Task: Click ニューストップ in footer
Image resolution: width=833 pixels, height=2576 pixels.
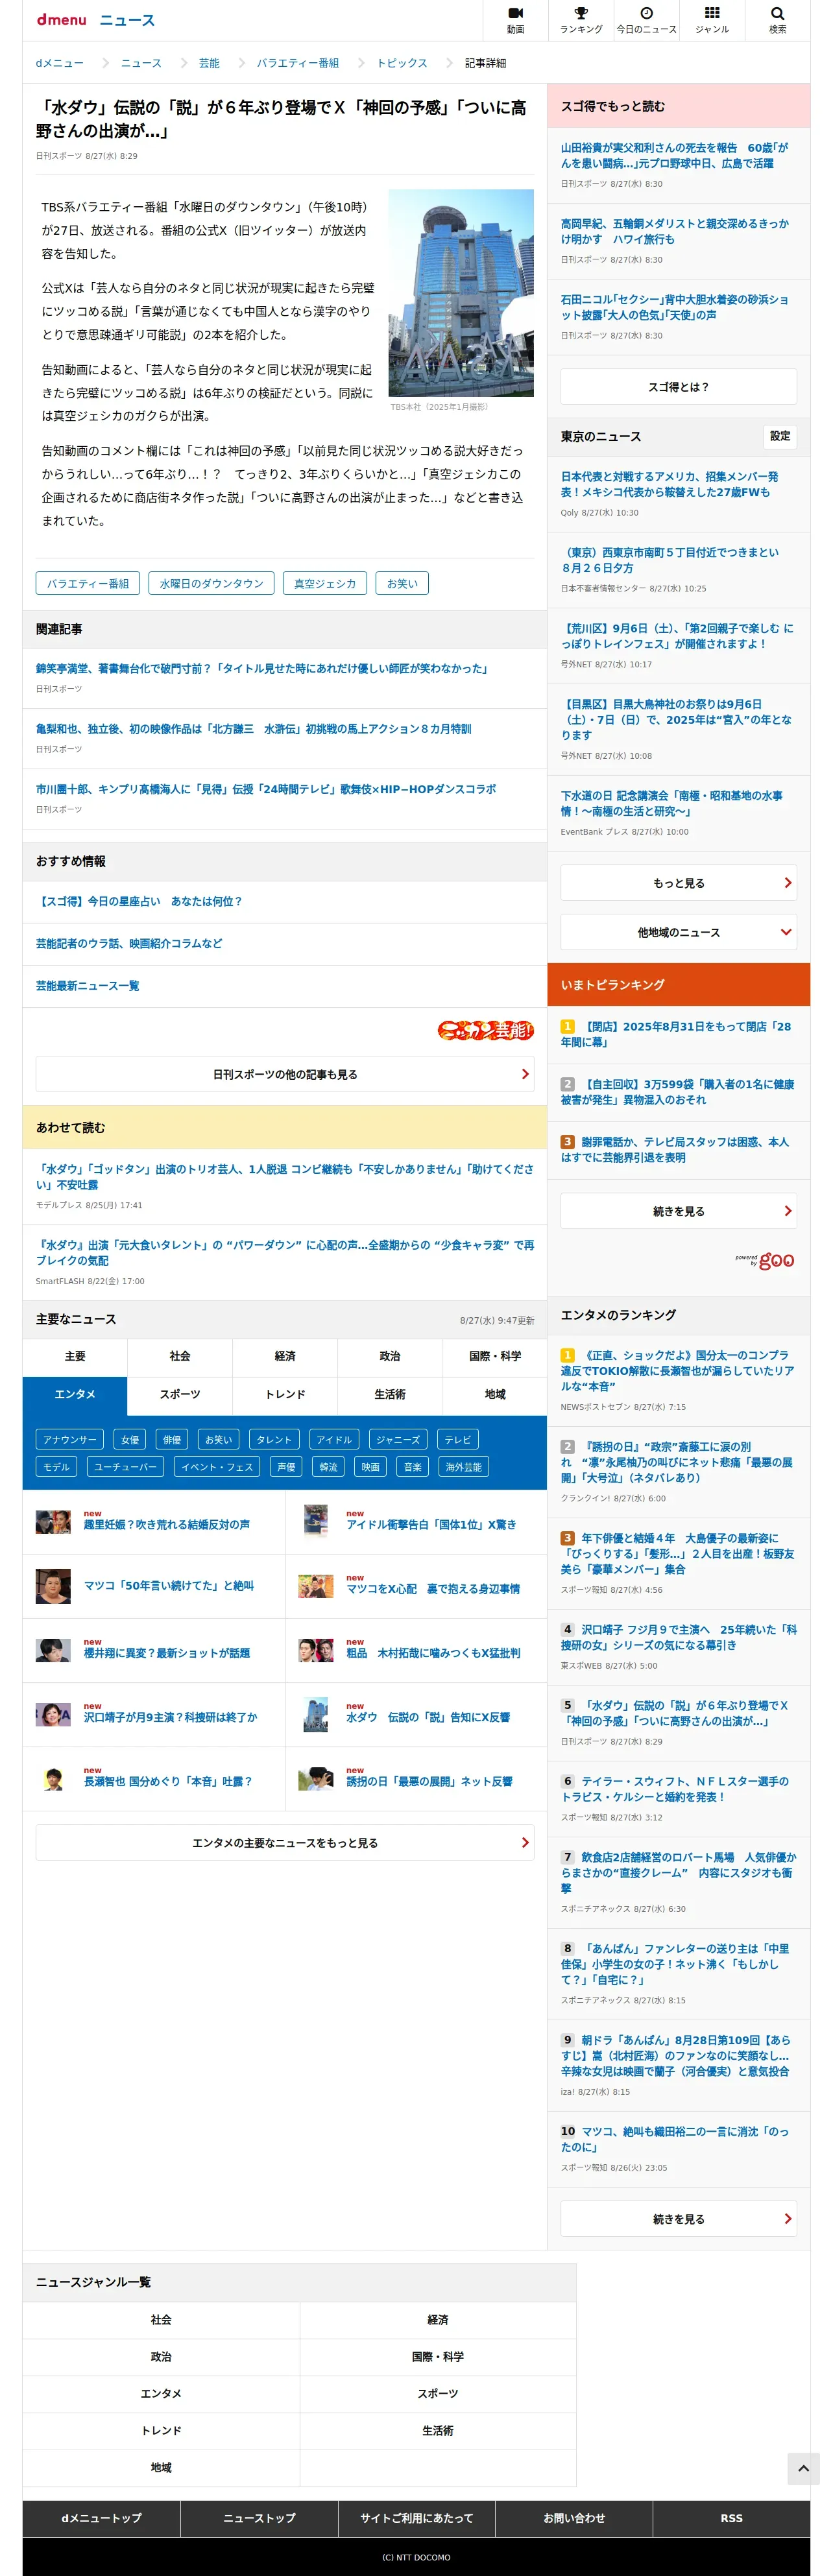Action: [x=259, y=2518]
